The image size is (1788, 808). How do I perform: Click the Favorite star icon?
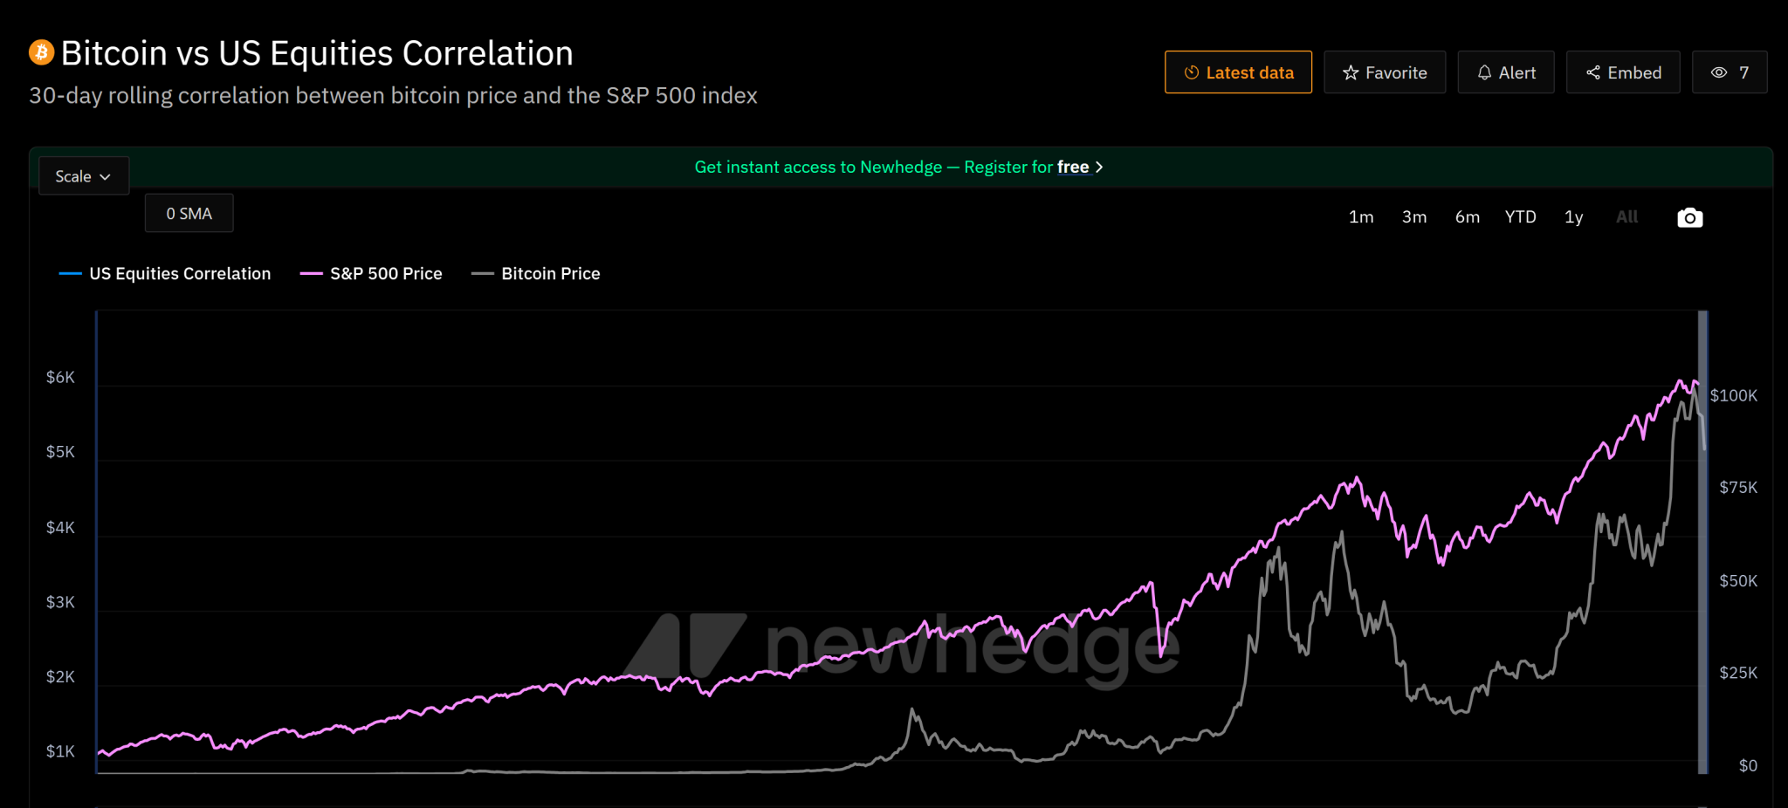pyautogui.click(x=1351, y=72)
